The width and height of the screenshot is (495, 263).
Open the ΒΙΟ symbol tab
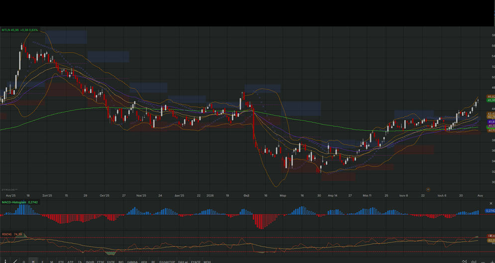pyautogui.click(x=121, y=262)
